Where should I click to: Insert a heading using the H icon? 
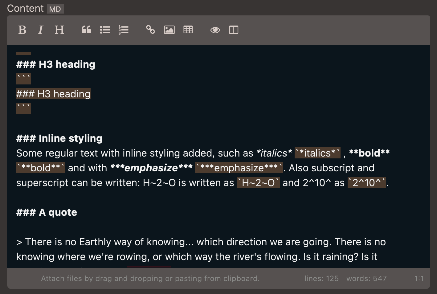click(59, 30)
